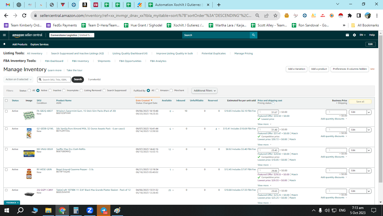Focus the Search SKU, Title, ISBN field

pyautogui.click(x=54, y=80)
